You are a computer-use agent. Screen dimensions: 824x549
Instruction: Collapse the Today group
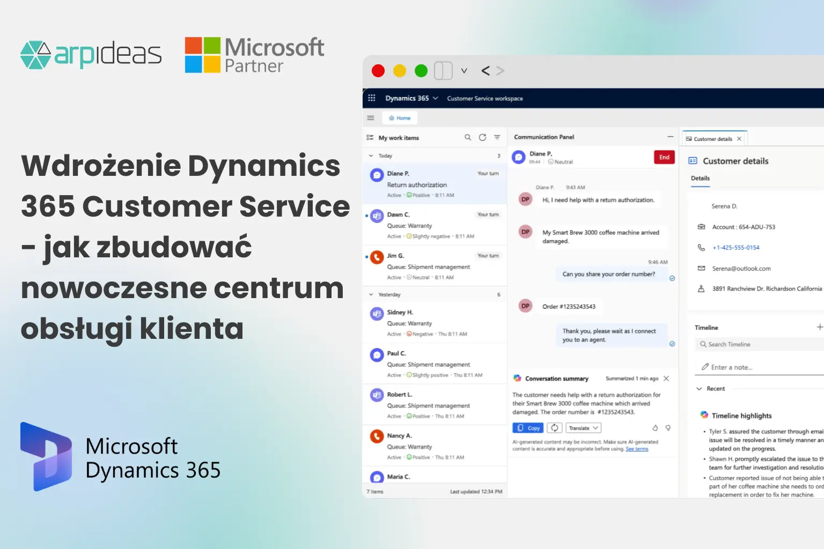click(371, 156)
